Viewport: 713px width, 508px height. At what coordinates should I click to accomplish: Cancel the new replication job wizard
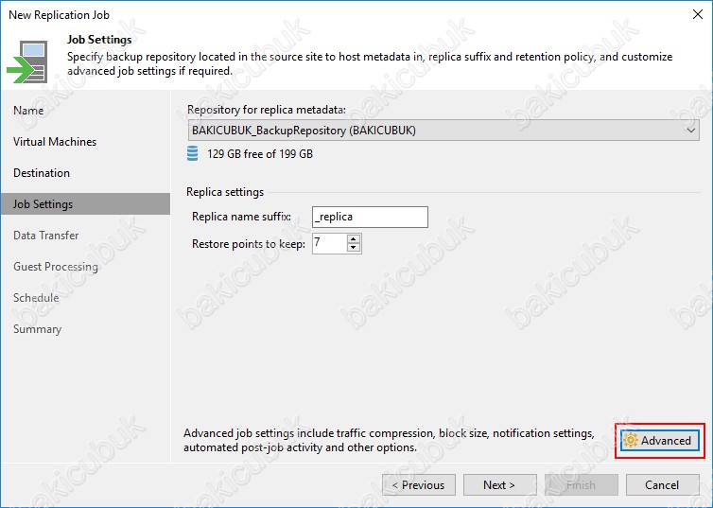662,484
